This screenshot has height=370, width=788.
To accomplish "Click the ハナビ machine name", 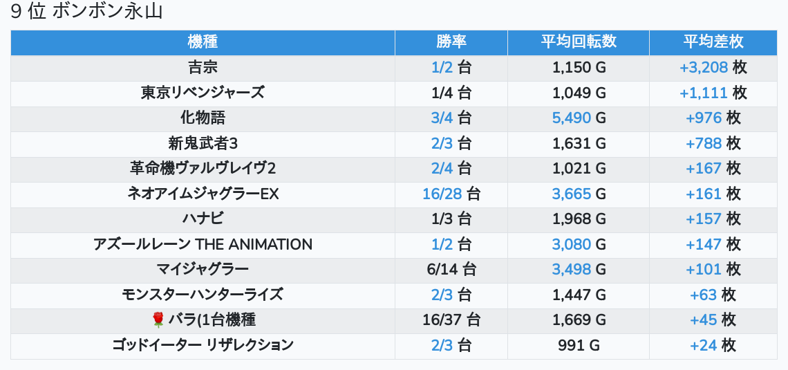I will [203, 219].
